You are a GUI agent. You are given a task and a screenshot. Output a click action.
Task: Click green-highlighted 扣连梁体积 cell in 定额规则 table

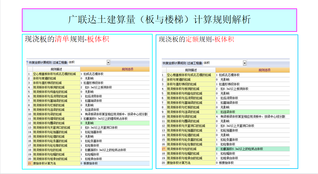[253, 112]
